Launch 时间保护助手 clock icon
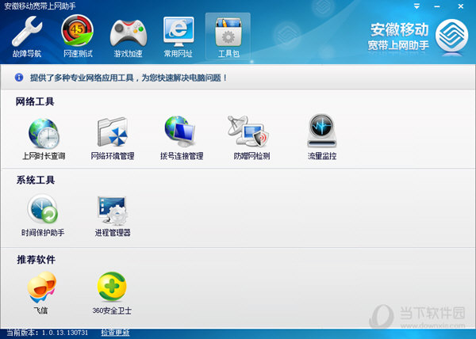This screenshot has height=339, width=476. 43,209
